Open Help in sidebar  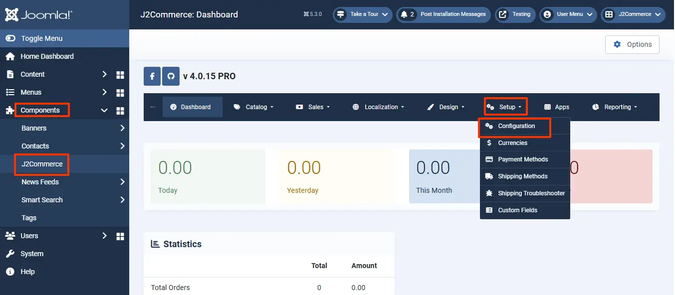(27, 272)
